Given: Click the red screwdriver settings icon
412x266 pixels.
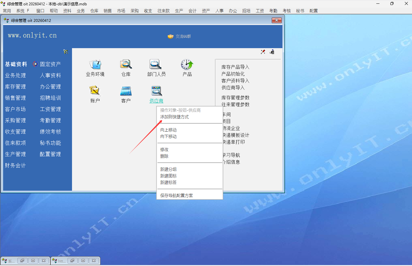Looking at the screenshot, I should pyautogui.click(x=263, y=52).
